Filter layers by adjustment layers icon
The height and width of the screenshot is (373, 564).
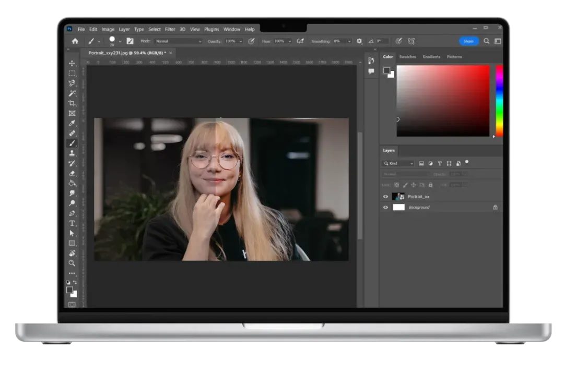coord(430,163)
